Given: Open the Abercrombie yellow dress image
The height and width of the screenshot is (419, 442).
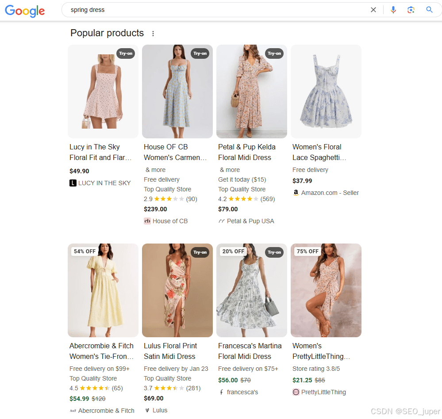Looking at the screenshot, I should click(103, 290).
